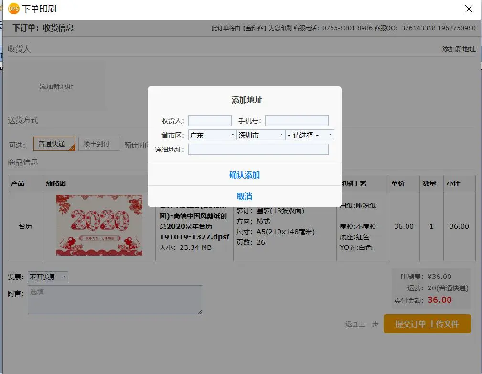Click 提交订单 上传文件 button
The image size is (482, 374).
427,323
